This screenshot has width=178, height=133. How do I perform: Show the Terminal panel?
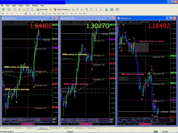click(28, 9)
